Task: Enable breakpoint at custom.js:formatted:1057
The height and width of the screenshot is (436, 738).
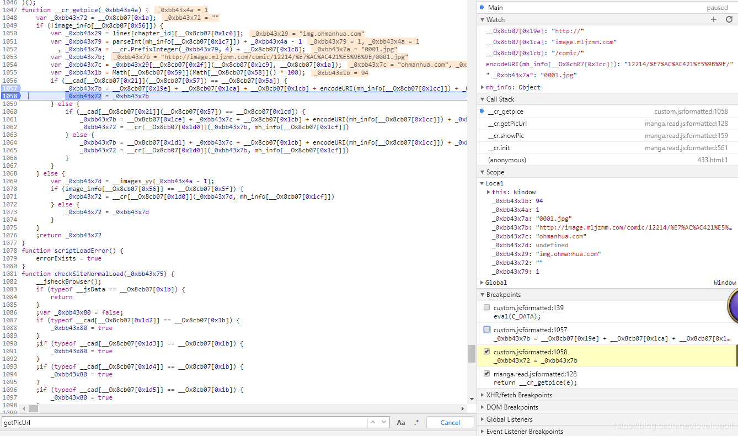Action: pyautogui.click(x=486, y=329)
